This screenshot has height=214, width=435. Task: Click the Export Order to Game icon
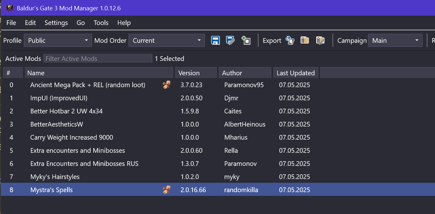[290, 40]
